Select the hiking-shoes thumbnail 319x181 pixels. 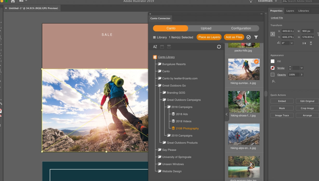click(244, 102)
